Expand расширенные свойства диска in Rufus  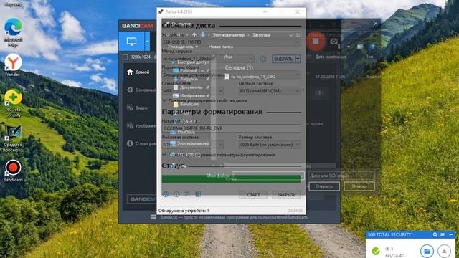coord(205,100)
